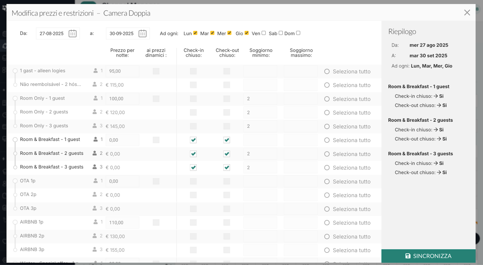Select 'Seleziona tutto' for AIRBNB 3p
The image size is (483, 265).
tap(327, 250)
